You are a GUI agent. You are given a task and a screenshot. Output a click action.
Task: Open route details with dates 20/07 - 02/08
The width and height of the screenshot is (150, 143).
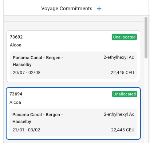pos(73,65)
